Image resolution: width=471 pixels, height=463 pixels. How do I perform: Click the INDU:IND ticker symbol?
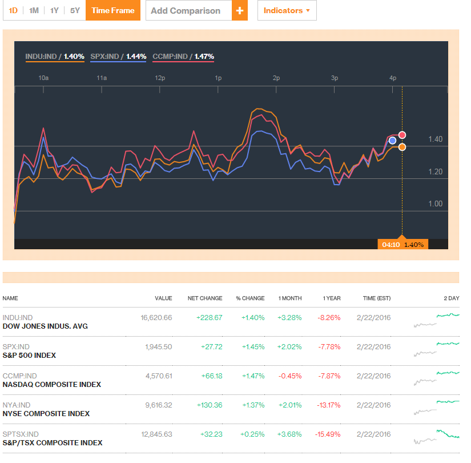pyautogui.click(x=18, y=318)
